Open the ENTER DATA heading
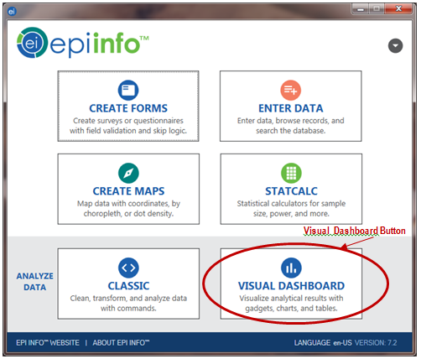The image size is (421, 359). (291, 108)
